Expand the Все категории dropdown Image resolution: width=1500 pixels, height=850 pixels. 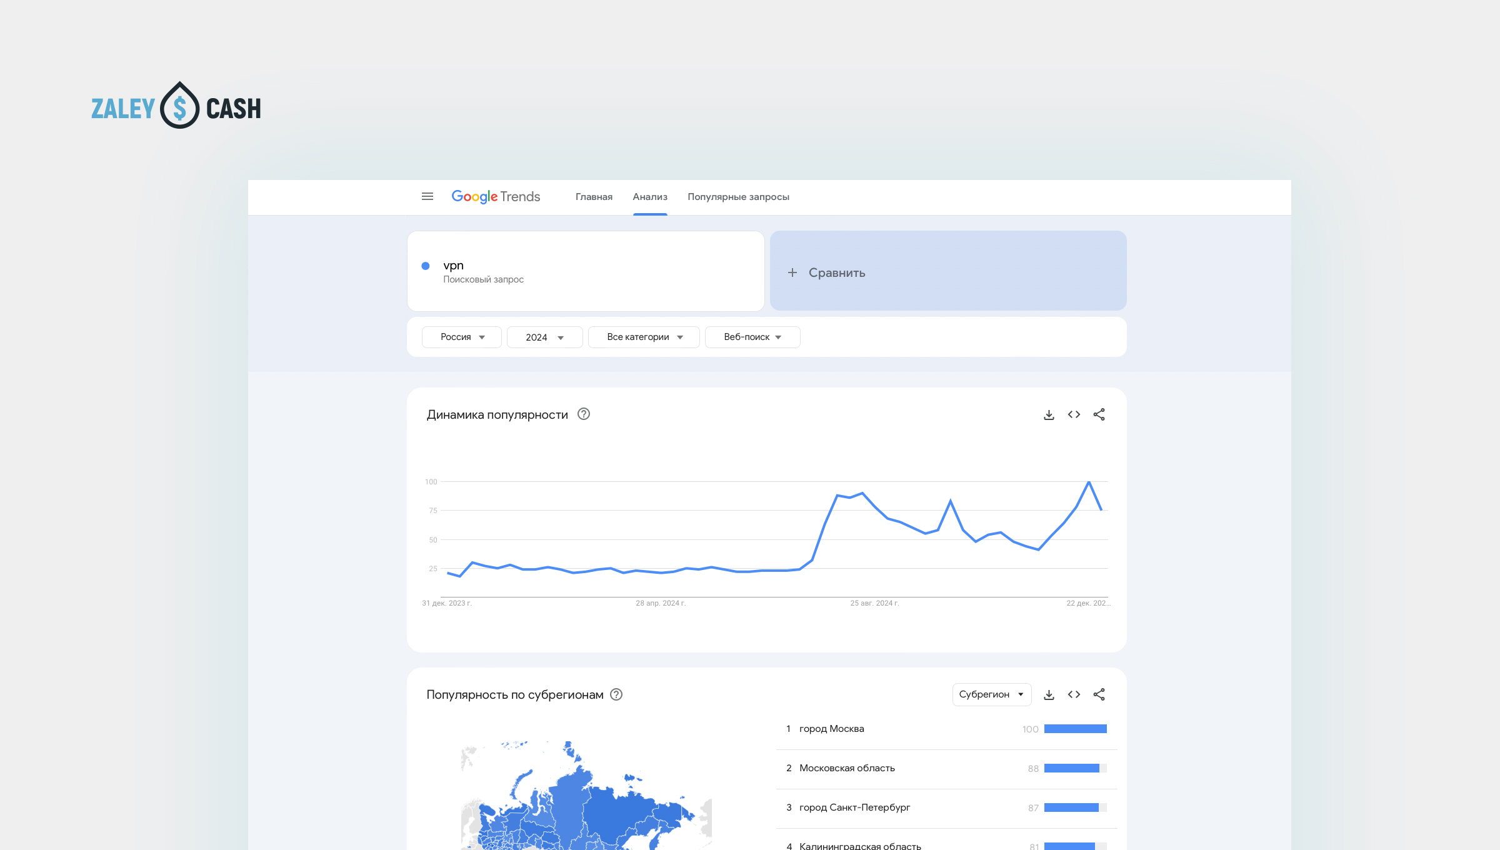pyautogui.click(x=644, y=337)
